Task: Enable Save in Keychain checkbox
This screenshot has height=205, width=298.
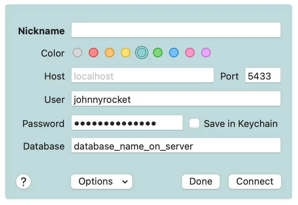Action: [x=194, y=123]
